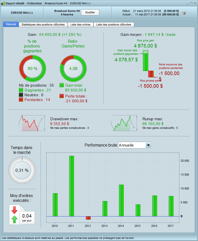198x241 pixels.
Task: Click the Drawdown max 9 352,50 $ value
Action: tap(60, 124)
